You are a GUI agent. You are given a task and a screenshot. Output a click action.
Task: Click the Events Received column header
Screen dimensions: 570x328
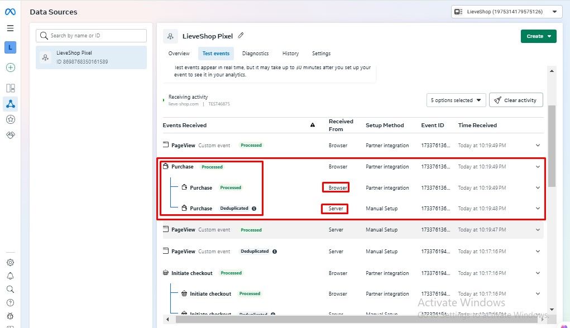click(x=185, y=126)
